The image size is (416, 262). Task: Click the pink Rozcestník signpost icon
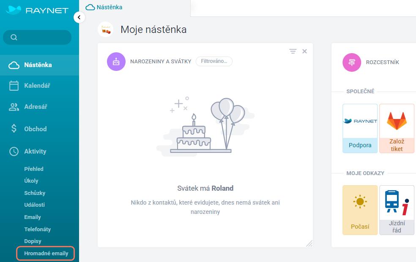pyautogui.click(x=352, y=62)
